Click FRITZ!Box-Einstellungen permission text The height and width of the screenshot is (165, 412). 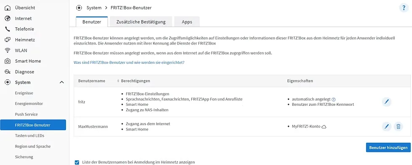(x=148, y=94)
